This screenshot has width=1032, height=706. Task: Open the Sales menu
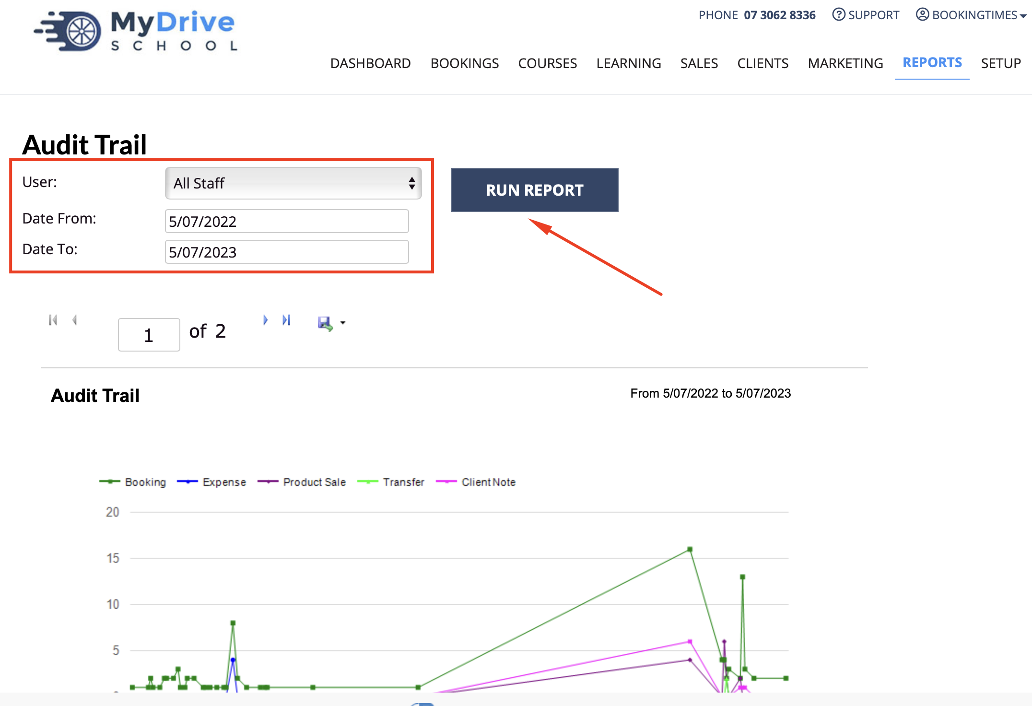tap(699, 63)
